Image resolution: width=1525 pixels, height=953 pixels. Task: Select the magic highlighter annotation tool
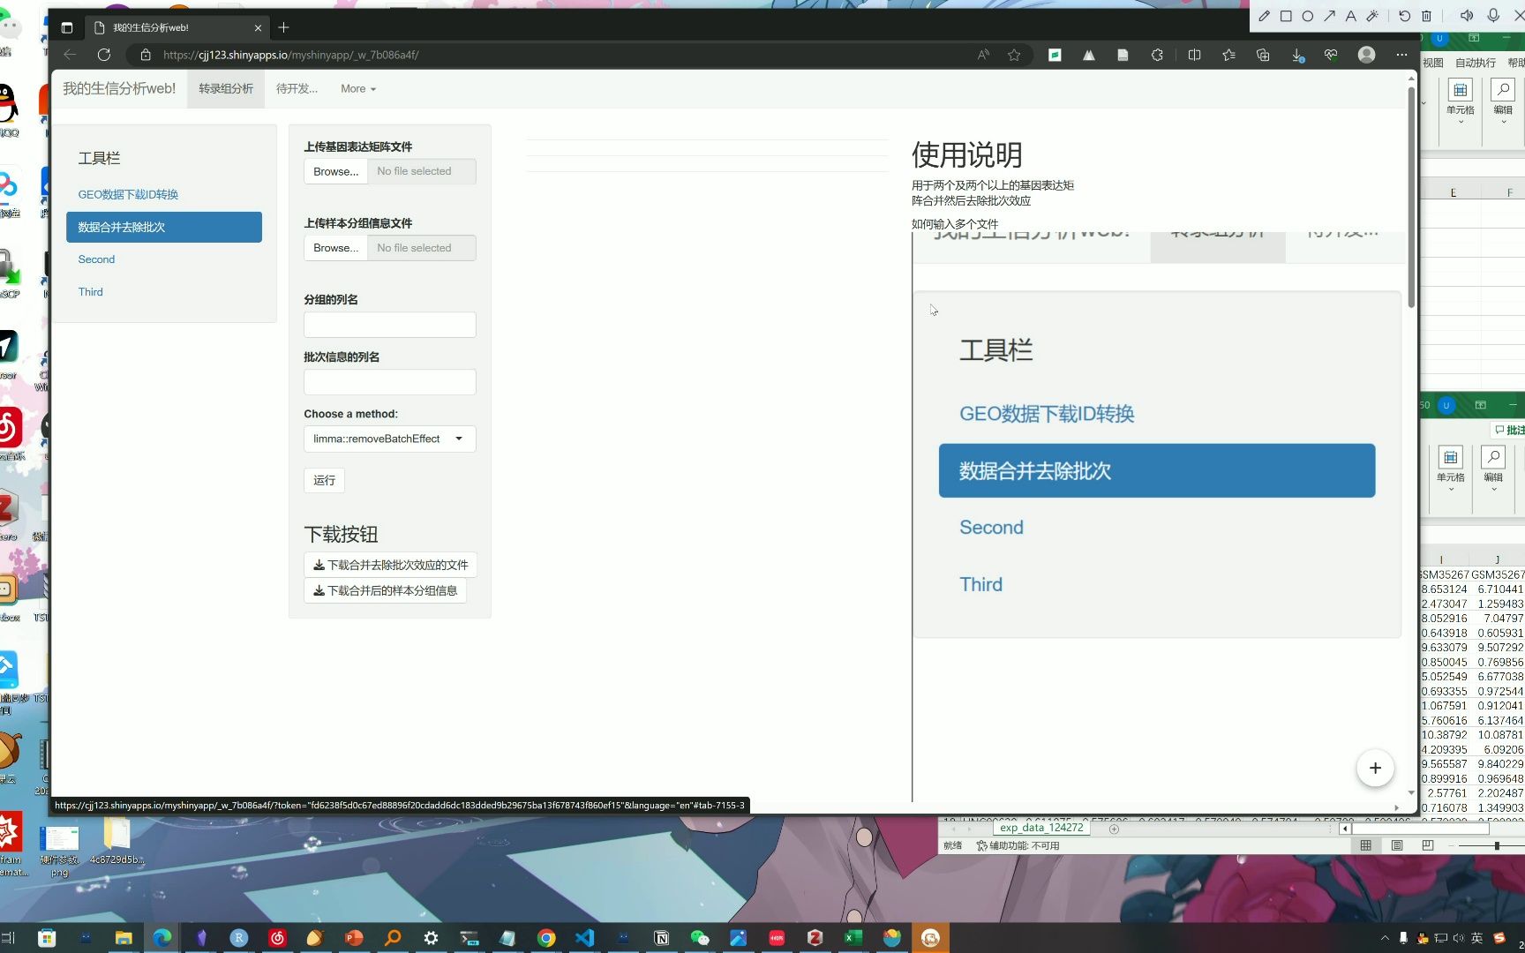(x=1372, y=16)
